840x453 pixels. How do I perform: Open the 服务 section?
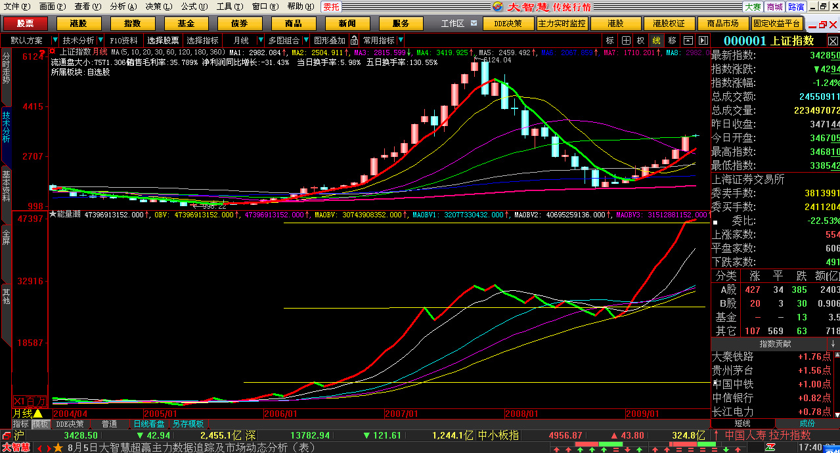(x=401, y=24)
